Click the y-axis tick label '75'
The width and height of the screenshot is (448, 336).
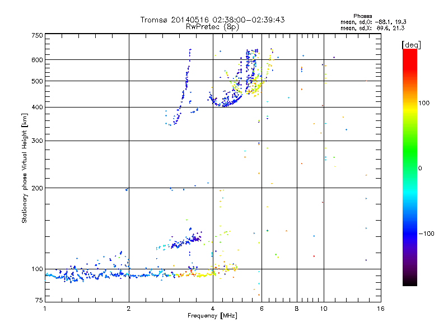(39, 300)
